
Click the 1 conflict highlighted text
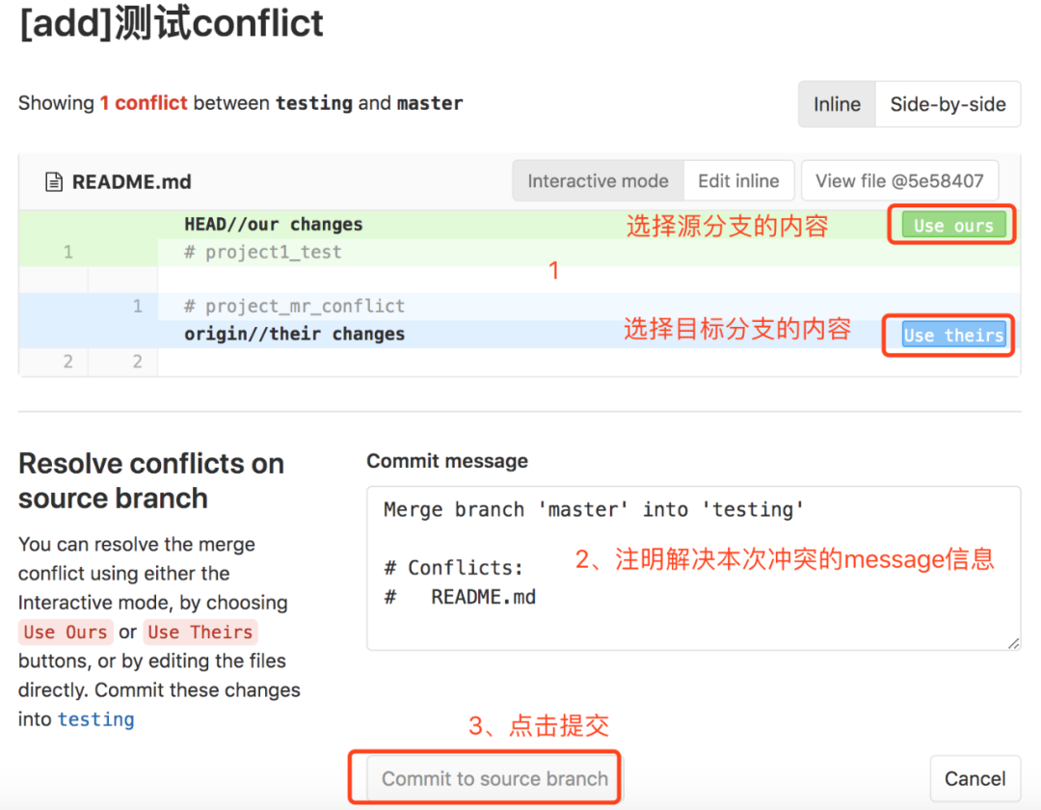tap(144, 102)
